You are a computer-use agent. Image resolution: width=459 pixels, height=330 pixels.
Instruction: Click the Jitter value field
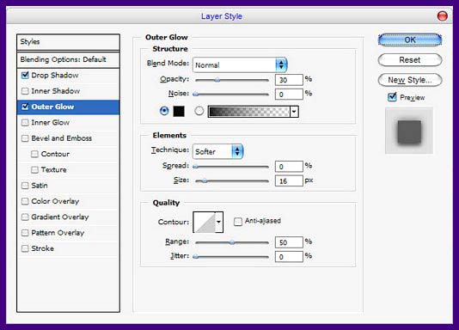point(289,257)
